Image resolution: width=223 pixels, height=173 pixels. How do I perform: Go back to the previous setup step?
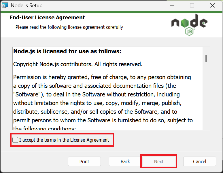(x=125, y=161)
